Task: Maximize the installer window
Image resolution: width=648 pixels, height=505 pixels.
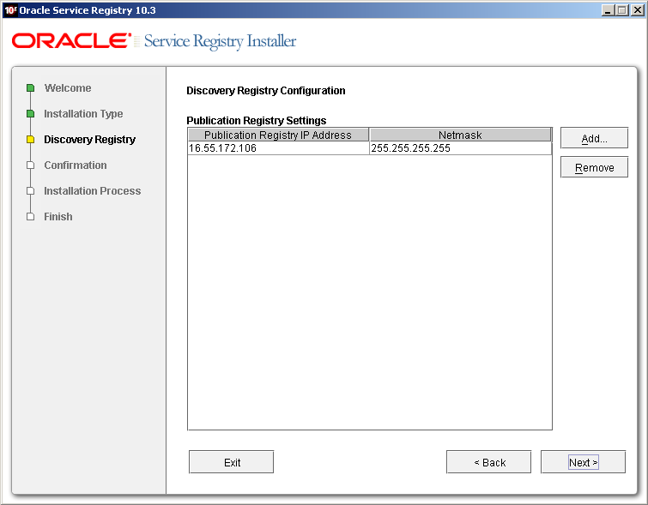Action: tap(622, 10)
